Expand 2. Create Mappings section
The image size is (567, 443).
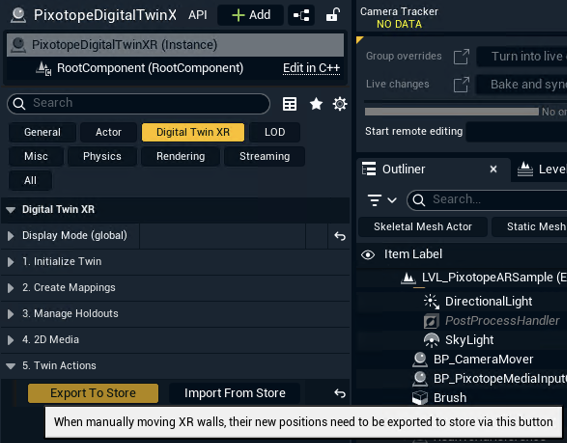click(11, 288)
